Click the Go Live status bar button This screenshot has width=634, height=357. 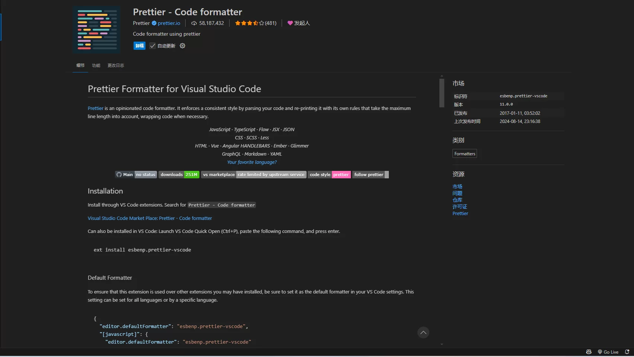[x=608, y=352]
